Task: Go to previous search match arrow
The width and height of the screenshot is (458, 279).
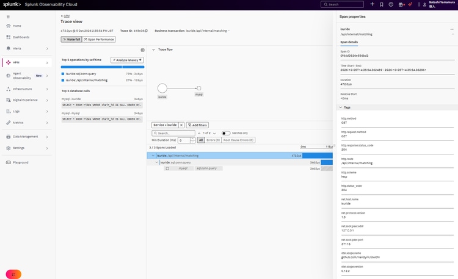Action: pos(199,133)
